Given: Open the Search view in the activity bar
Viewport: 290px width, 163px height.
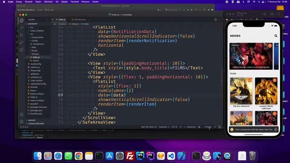Looking at the screenshot, I should click(22, 28).
